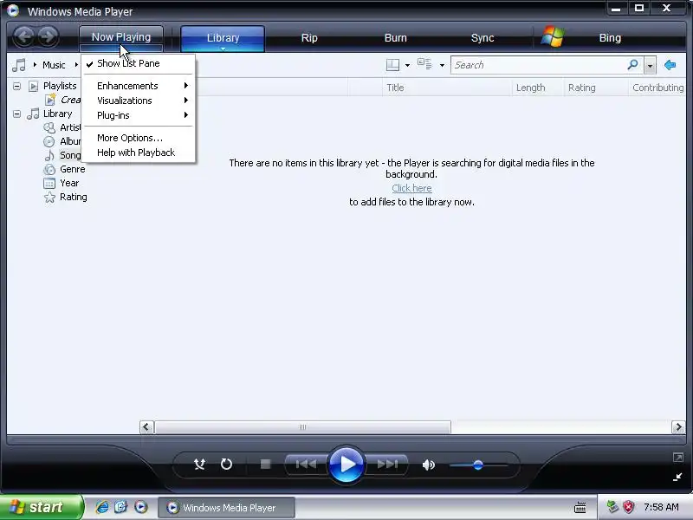Viewport: 693px width, 520px height.
Task: Click the arrow before Music in the breadcrumb
Action: [x=35, y=65]
